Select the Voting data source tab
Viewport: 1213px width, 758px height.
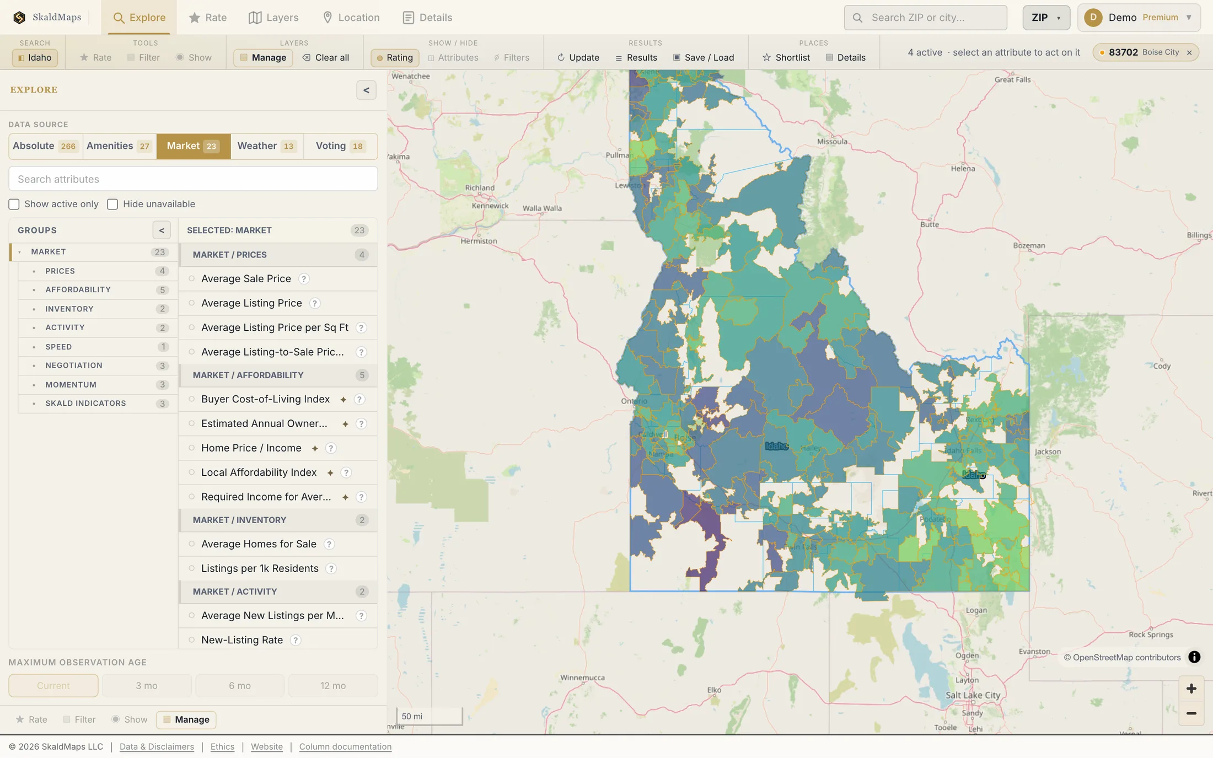340,146
